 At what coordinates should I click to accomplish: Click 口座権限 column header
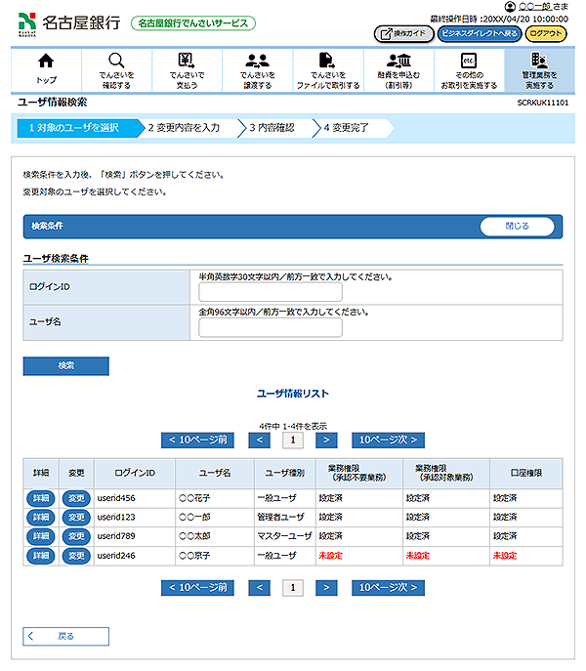tap(526, 473)
